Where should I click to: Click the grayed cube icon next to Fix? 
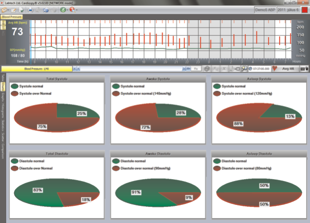tap(207, 69)
